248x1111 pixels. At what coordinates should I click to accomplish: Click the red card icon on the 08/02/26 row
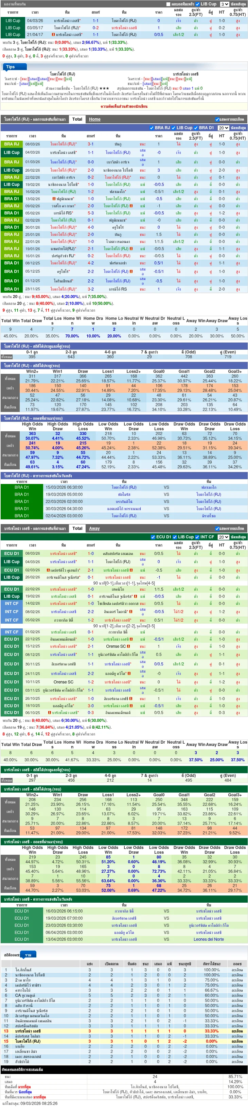130,611
